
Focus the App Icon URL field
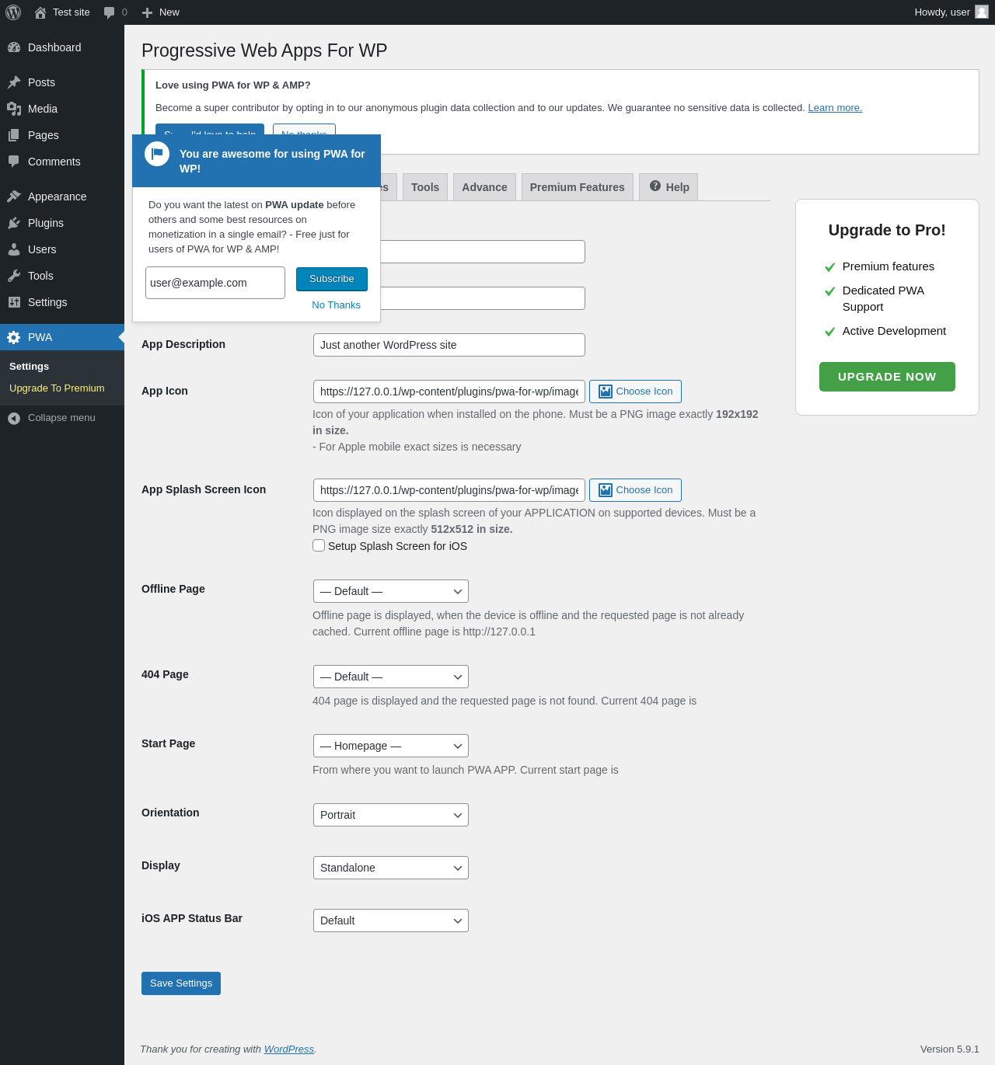click(x=449, y=392)
